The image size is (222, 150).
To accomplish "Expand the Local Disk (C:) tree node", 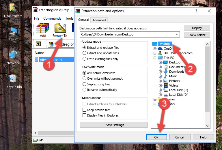I will pos(160,90).
